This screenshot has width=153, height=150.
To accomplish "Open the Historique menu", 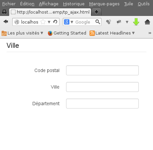I will pos(74,4).
